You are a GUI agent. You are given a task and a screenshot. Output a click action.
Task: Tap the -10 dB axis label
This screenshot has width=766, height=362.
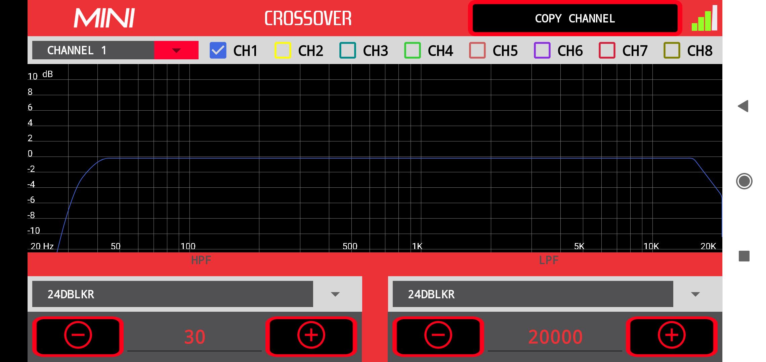click(34, 231)
